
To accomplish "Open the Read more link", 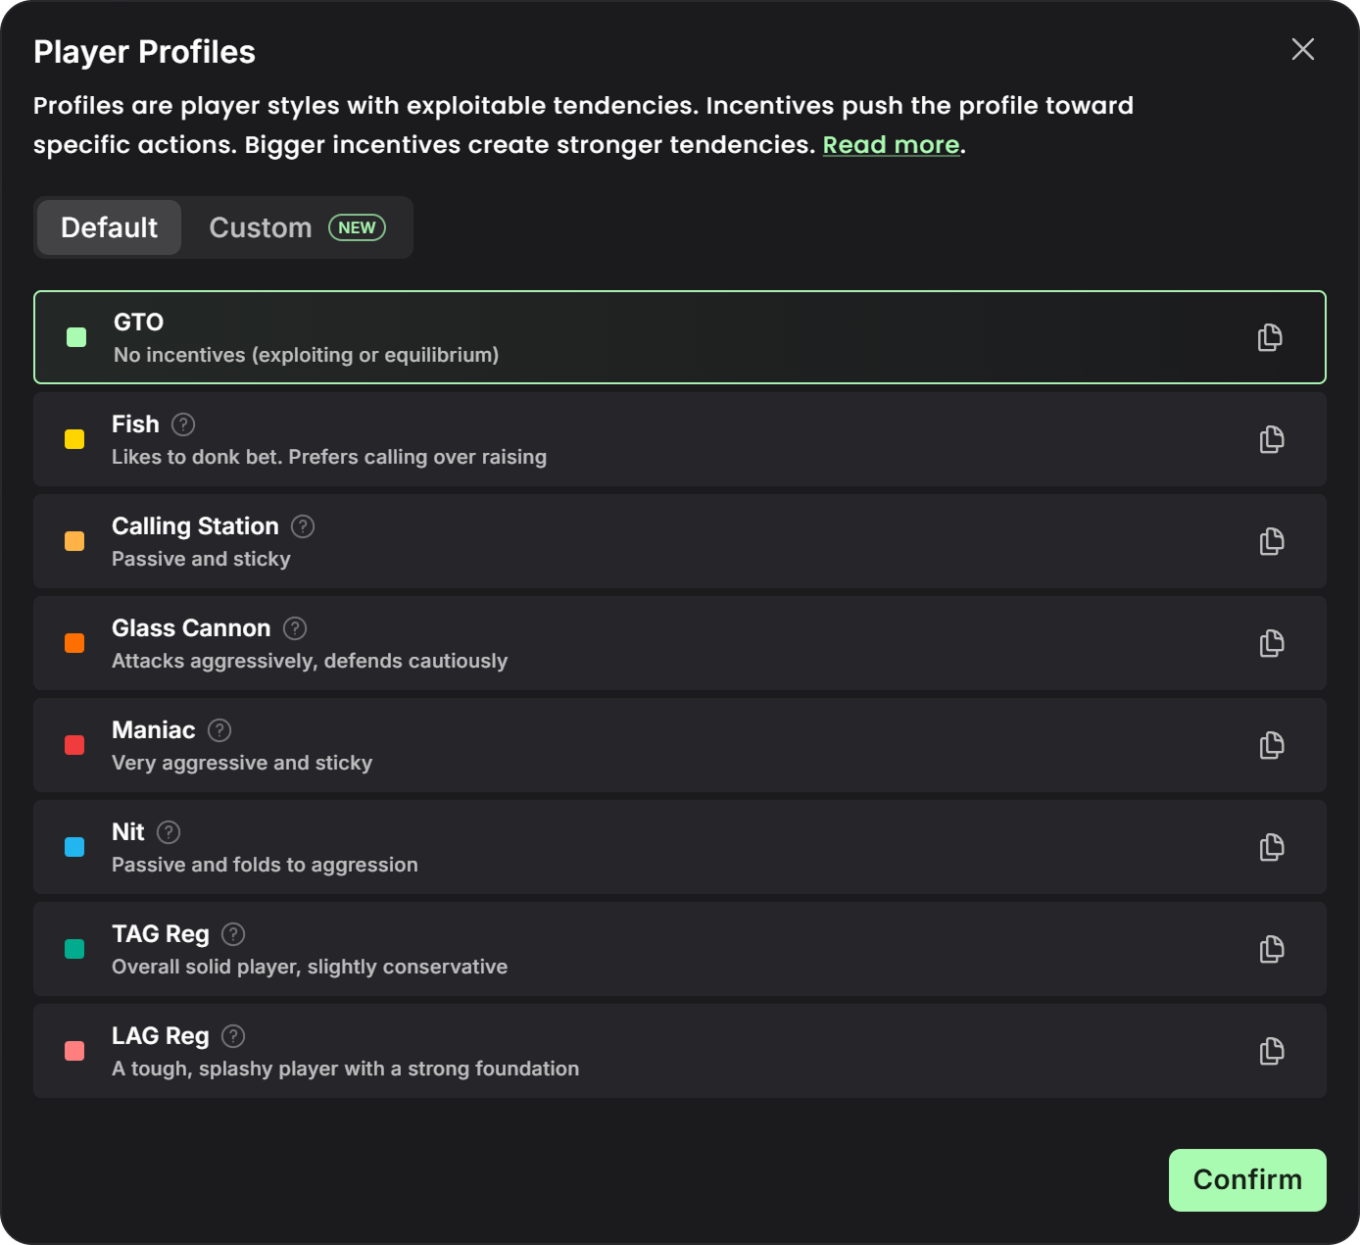I will (891, 145).
